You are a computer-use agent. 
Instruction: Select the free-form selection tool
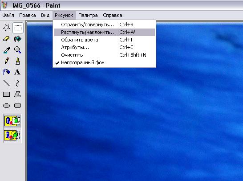(x=7, y=28)
